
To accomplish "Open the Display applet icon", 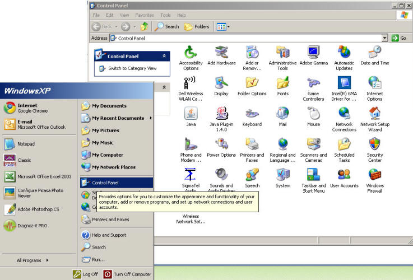I will [221, 83].
